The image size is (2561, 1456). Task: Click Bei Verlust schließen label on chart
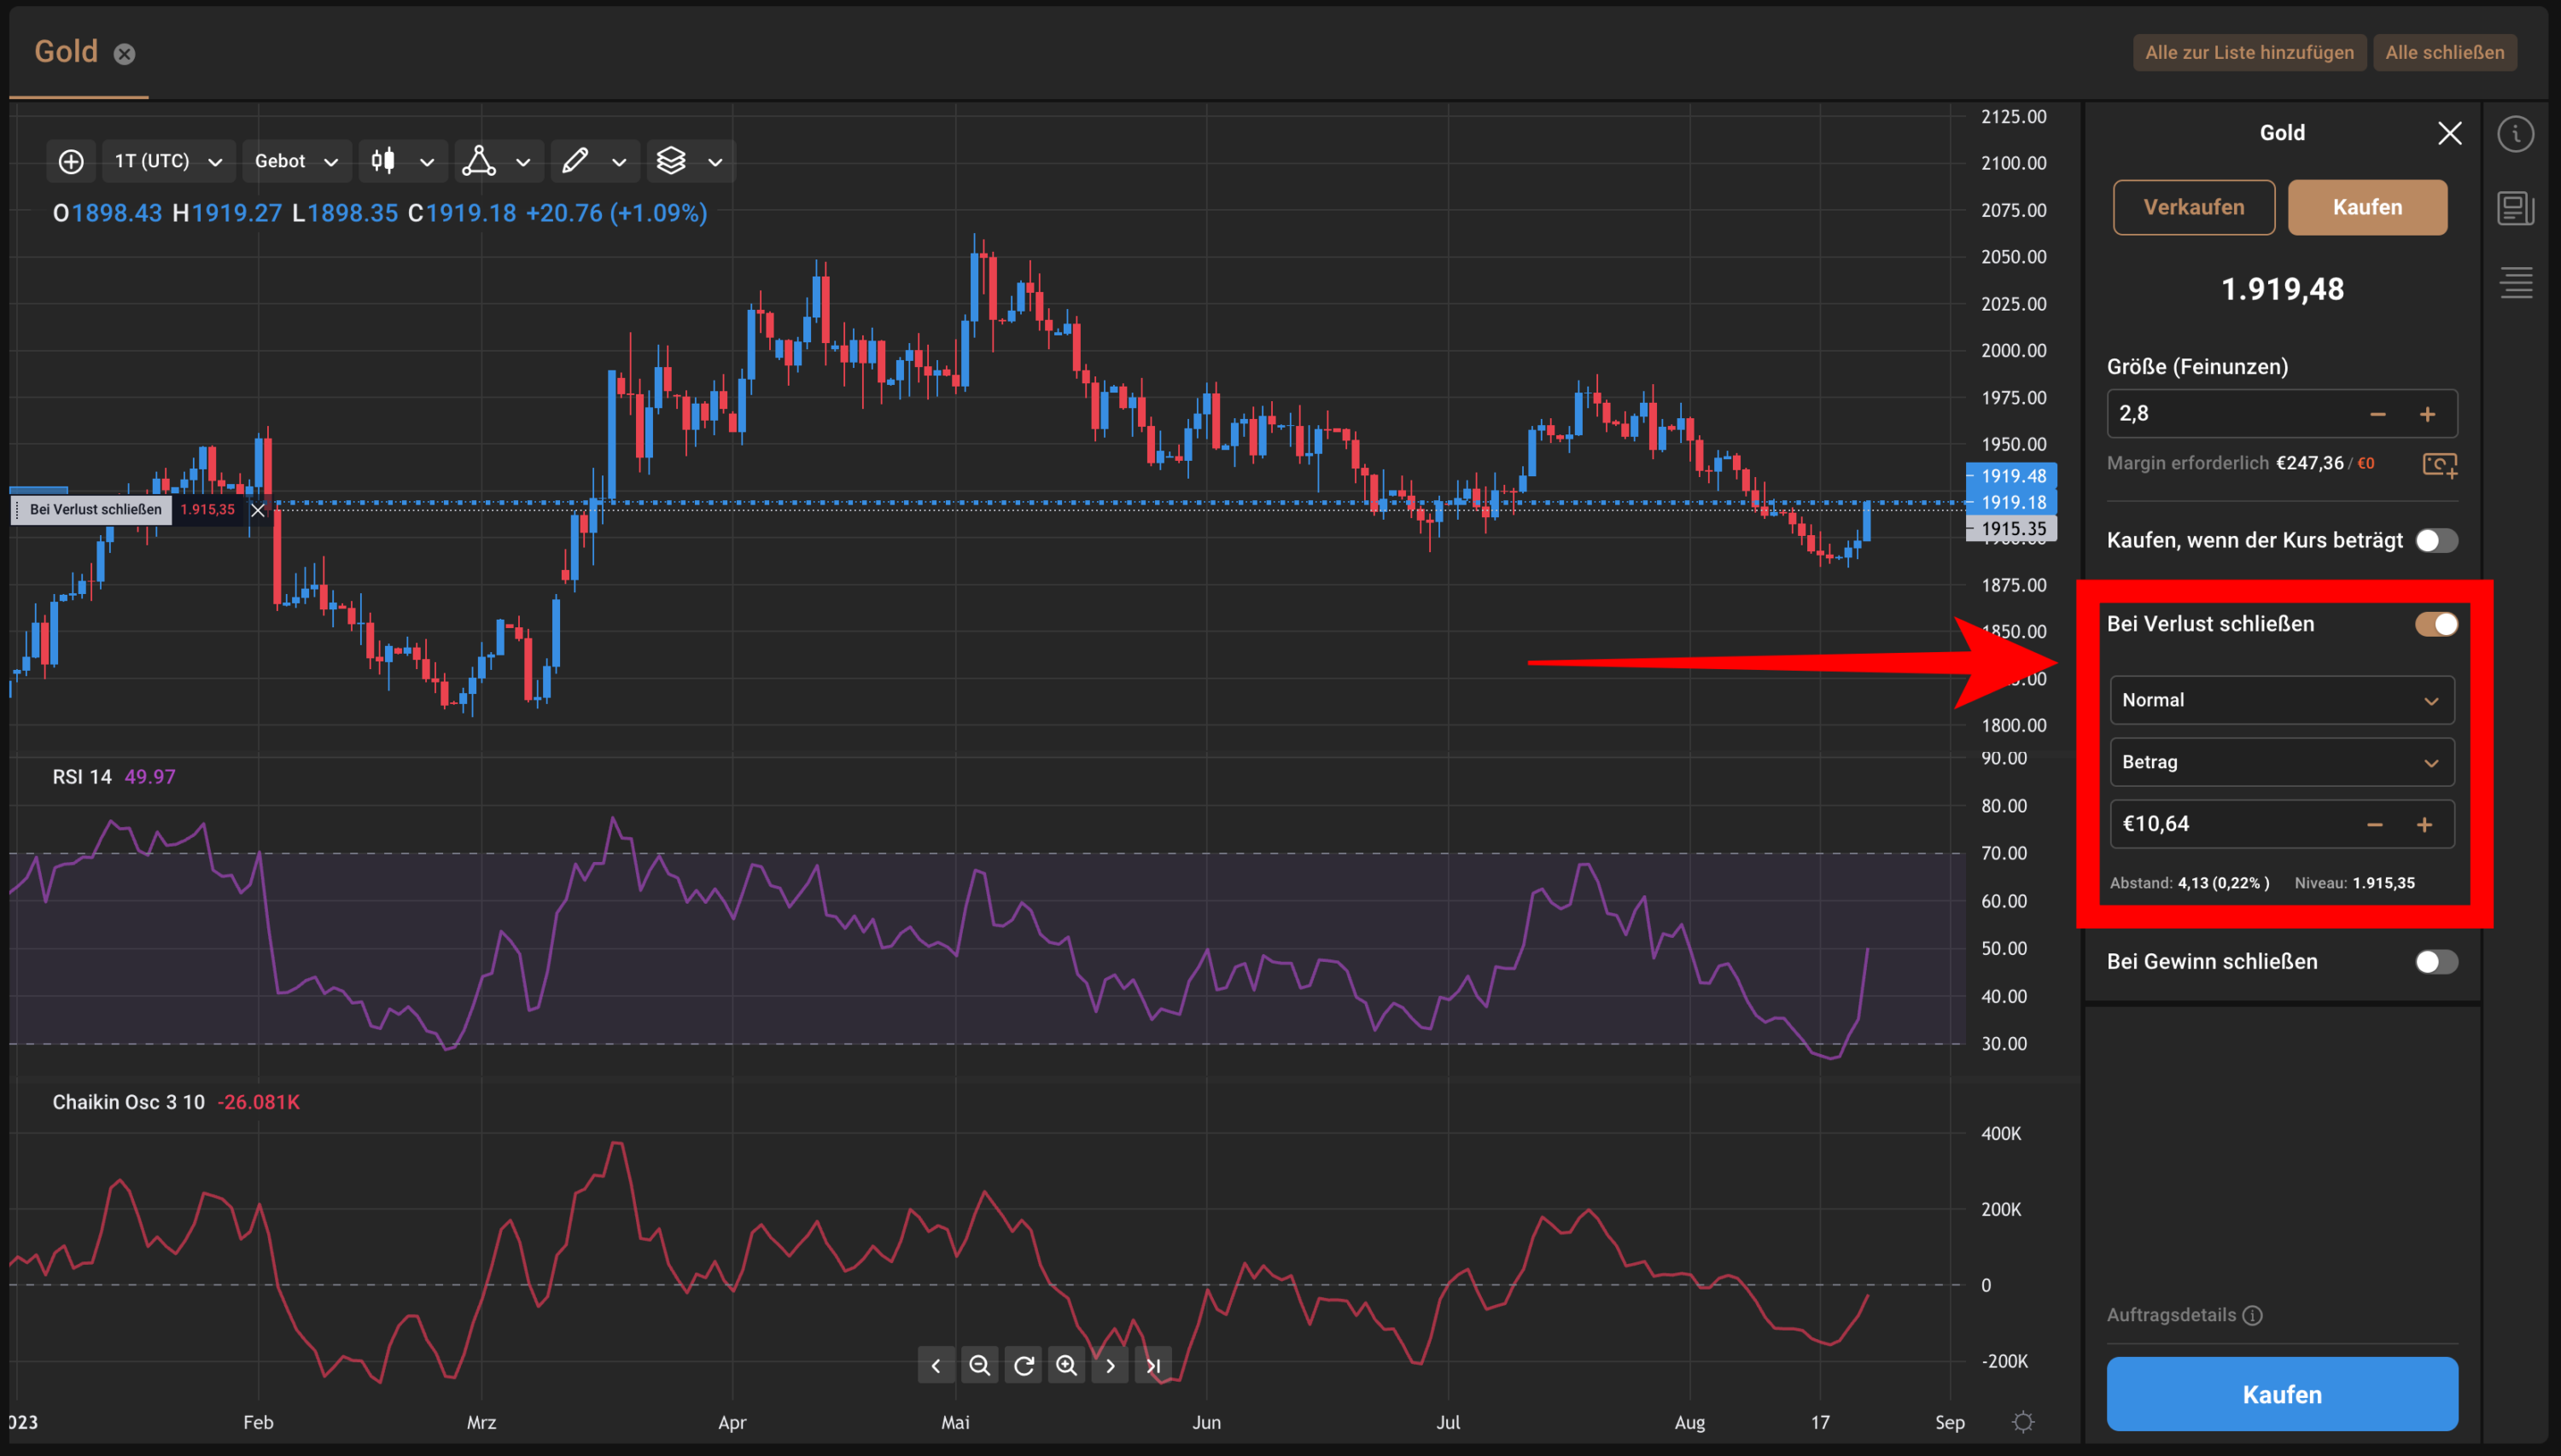(95, 510)
